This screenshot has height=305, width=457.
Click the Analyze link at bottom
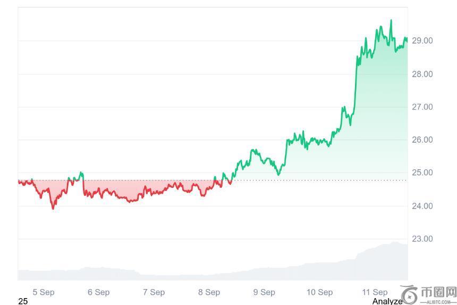tap(387, 301)
